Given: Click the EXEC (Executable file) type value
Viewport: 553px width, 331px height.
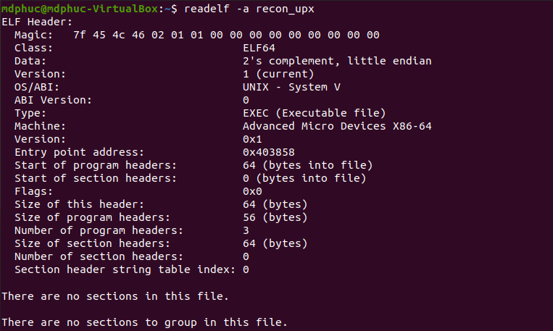Looking at the screenshot, I should pyautogui.click(x=315, y=113).
